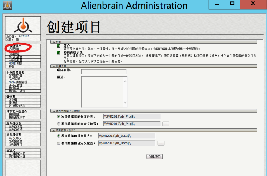Open MIME 类型 under 项目数据库
The image size is (267, 176).
click(x=15, y=64)
